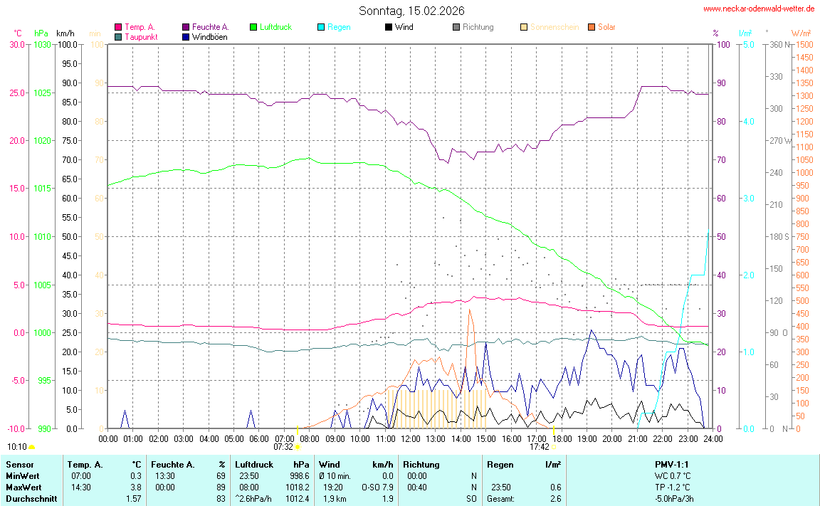Click the PMV-1:1 table header

673,464
